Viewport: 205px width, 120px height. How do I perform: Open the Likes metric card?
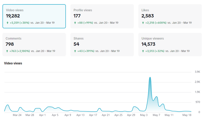[170, 16]
